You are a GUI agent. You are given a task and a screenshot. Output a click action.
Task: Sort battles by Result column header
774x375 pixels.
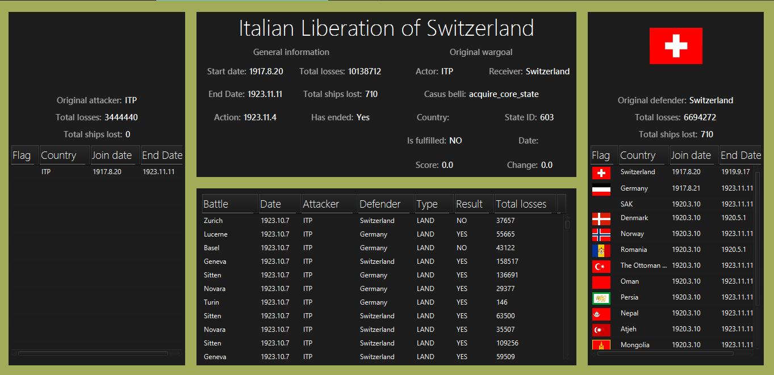474,204
